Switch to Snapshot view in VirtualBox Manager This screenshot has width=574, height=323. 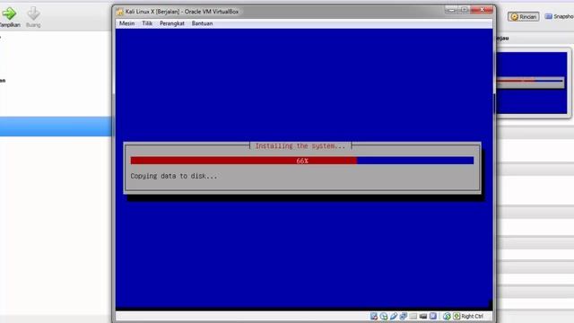tap(559, 16)
